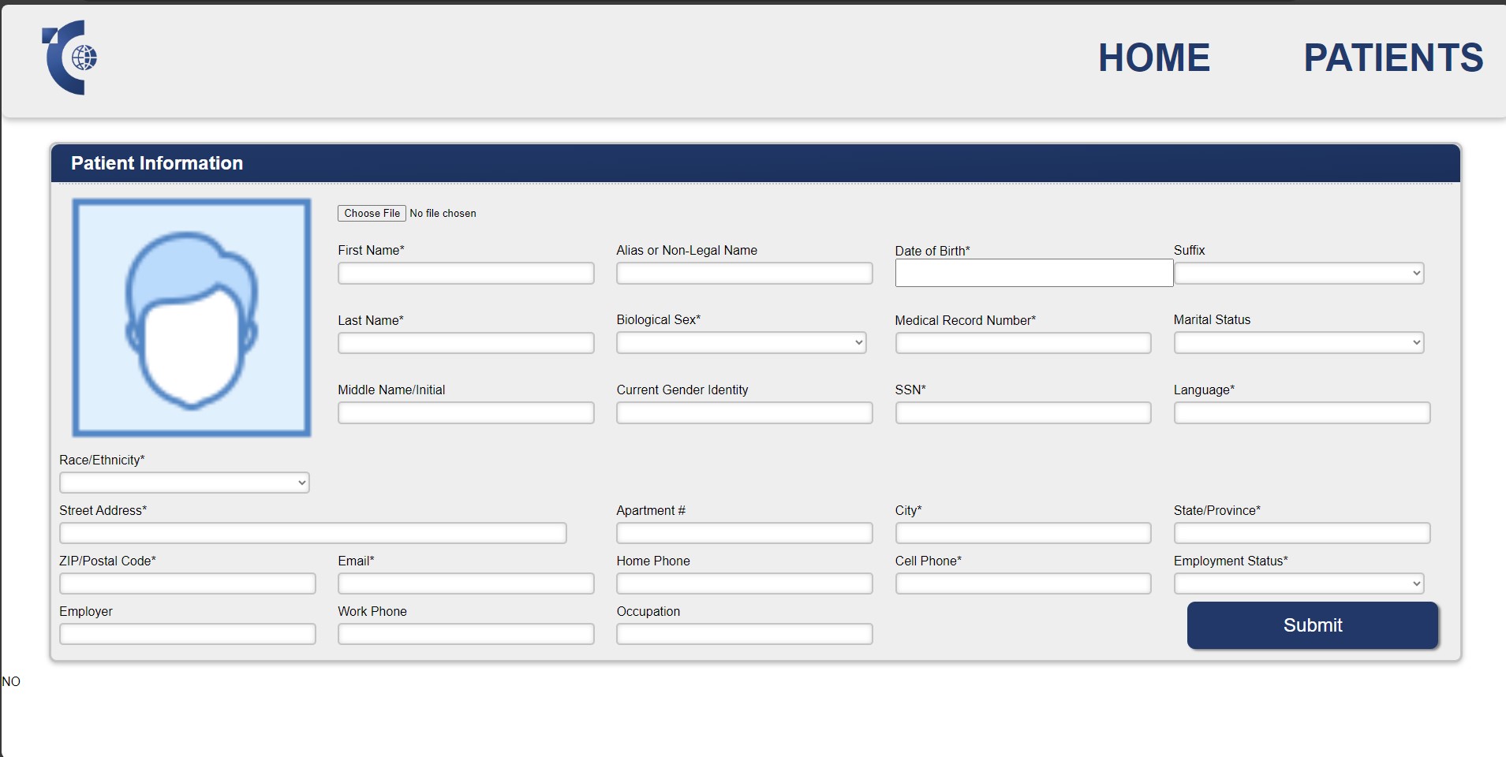Expand the Marital Status dropdown
This screenshot has width=1506, height=757.
pos(1299,343)
